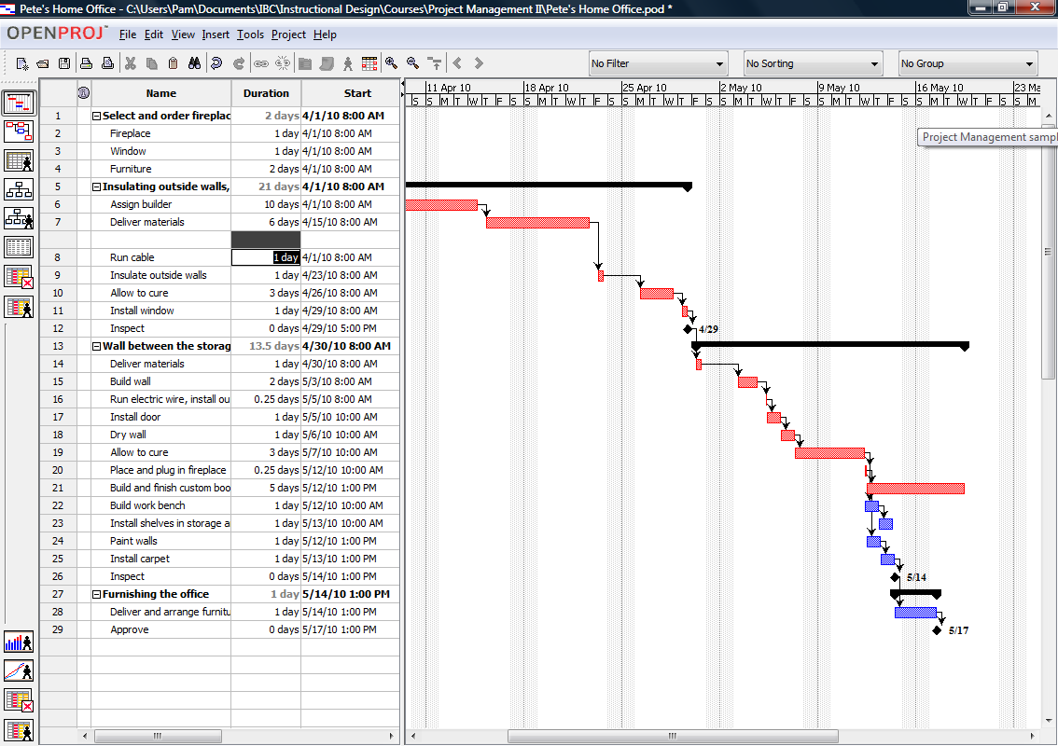1058x746 pixels.
Task: Click the Zoom In magnifier icon
Action: click(x=392, y=63)
